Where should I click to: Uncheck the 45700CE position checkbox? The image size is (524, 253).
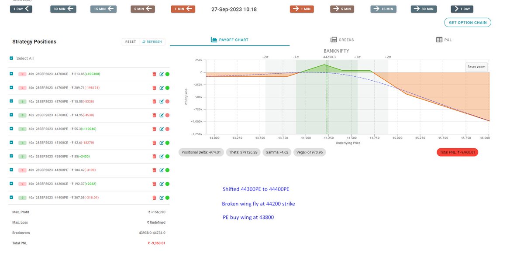[11, 115]
